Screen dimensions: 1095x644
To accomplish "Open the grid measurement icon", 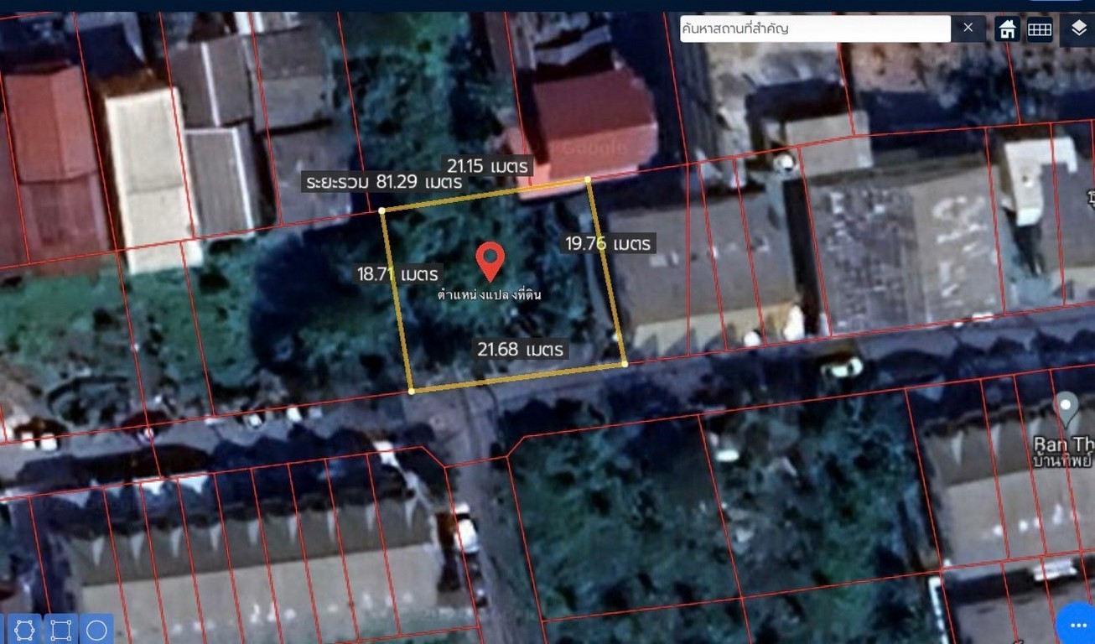I will click(x=1040, y=29).
